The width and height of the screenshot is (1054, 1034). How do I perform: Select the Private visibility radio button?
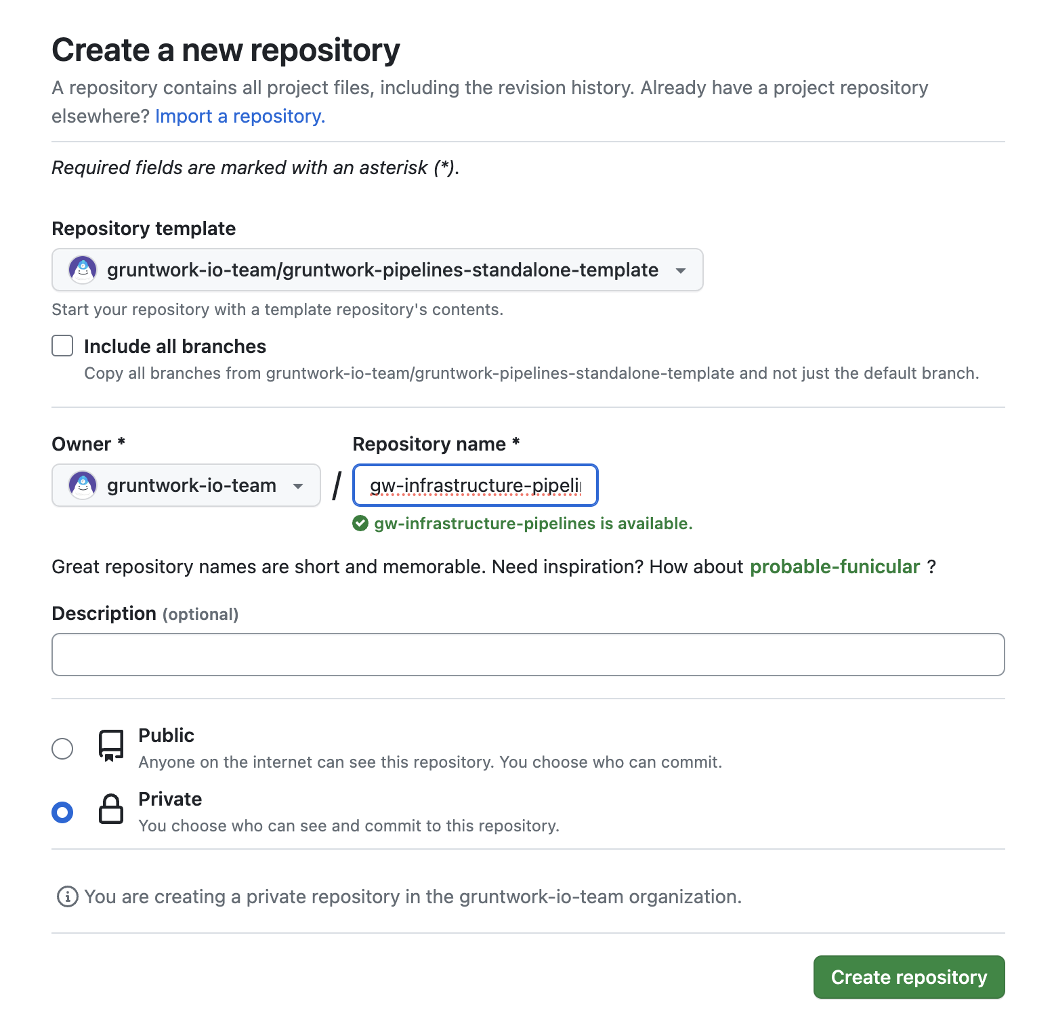[62, 812]
